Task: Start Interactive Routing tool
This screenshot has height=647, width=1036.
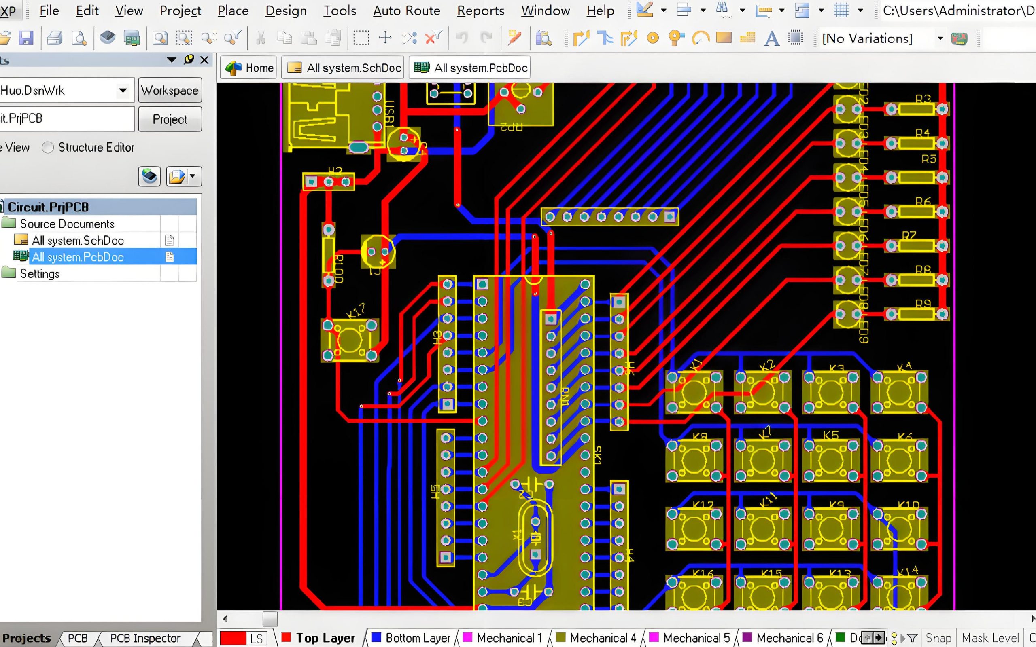Action: pyautogui.click(x=581, y=38)
